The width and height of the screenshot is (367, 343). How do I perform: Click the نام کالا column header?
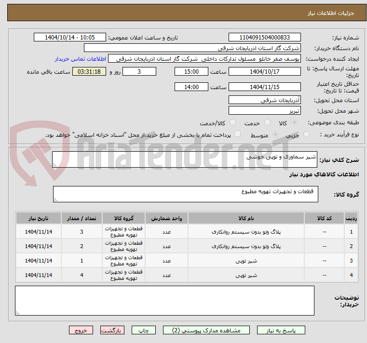[246, 218]
